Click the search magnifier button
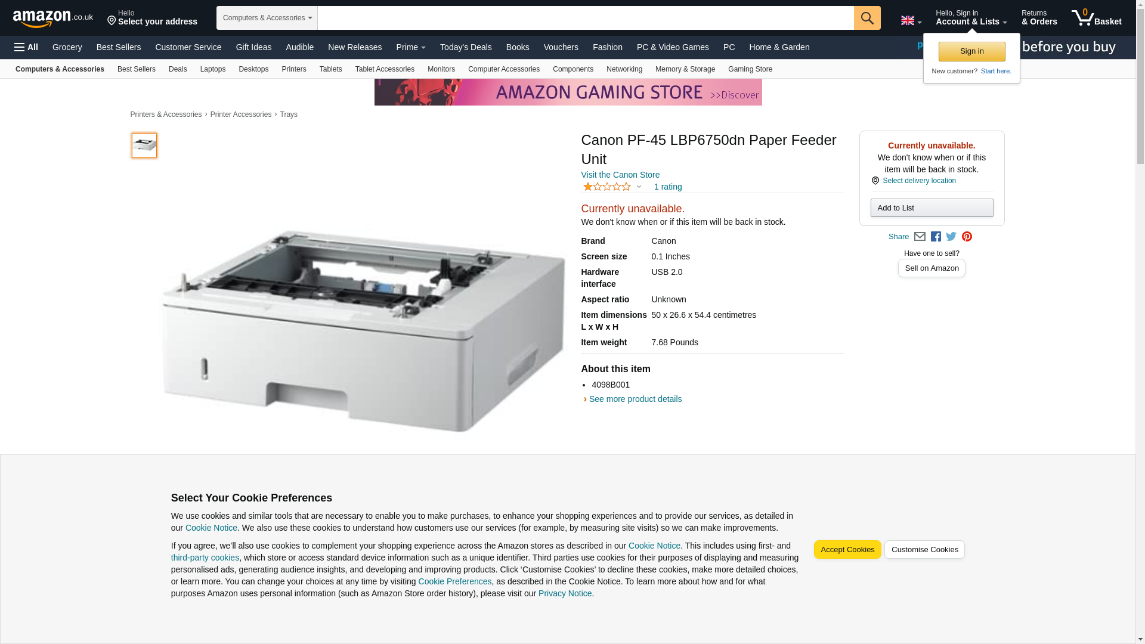 tap(867, 18)
